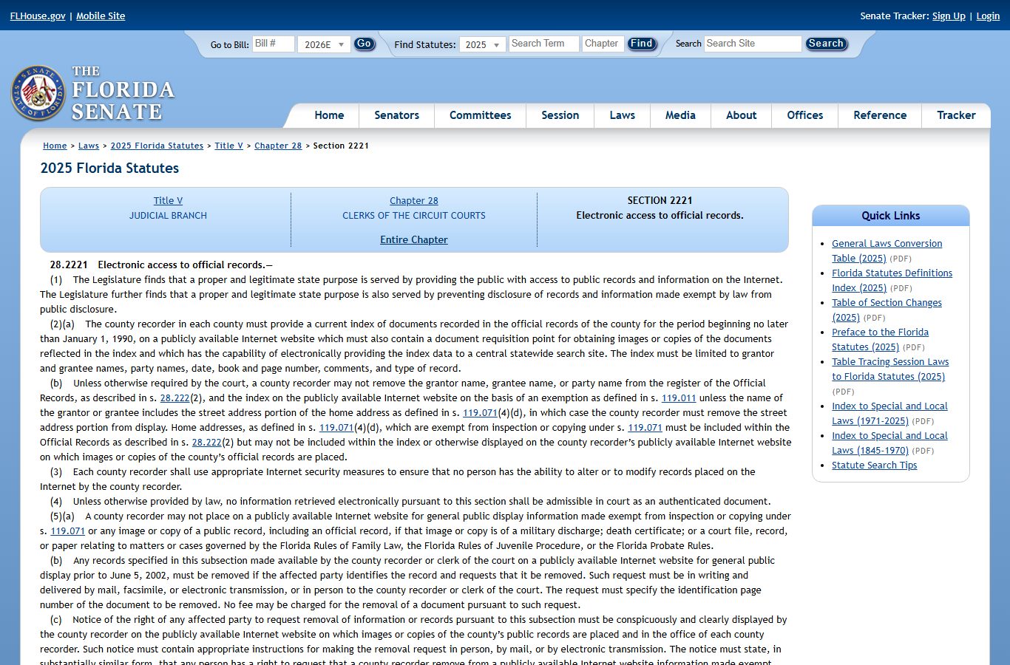
Task: Focus the statutes Search Term field
Action: [543, 44]
